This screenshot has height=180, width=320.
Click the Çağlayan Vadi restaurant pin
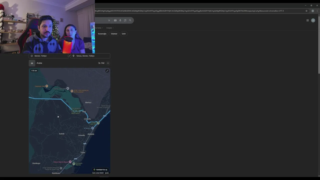(47, 86)
